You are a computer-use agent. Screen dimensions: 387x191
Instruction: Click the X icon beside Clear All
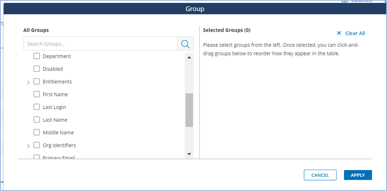click(x=339, y=33)
